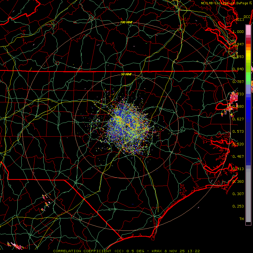Click the 0.840 color scale value
Image resolution: width=253 pixels, height=253 pixels.
238,69
